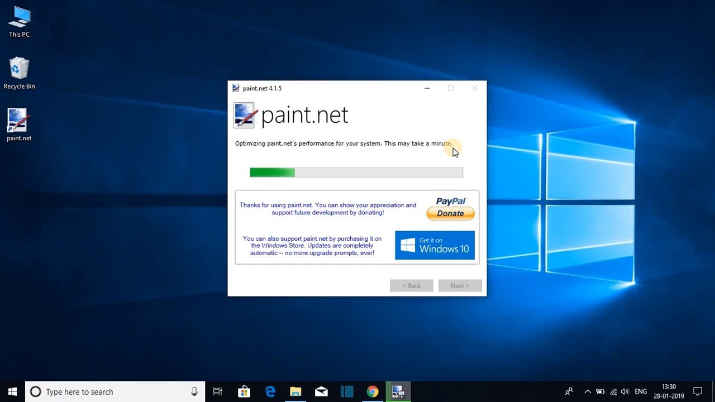Open the Wi-Fi network icon
Image resolution: width=715 pixels, height=402 pixels.
[x=613, y=391]
